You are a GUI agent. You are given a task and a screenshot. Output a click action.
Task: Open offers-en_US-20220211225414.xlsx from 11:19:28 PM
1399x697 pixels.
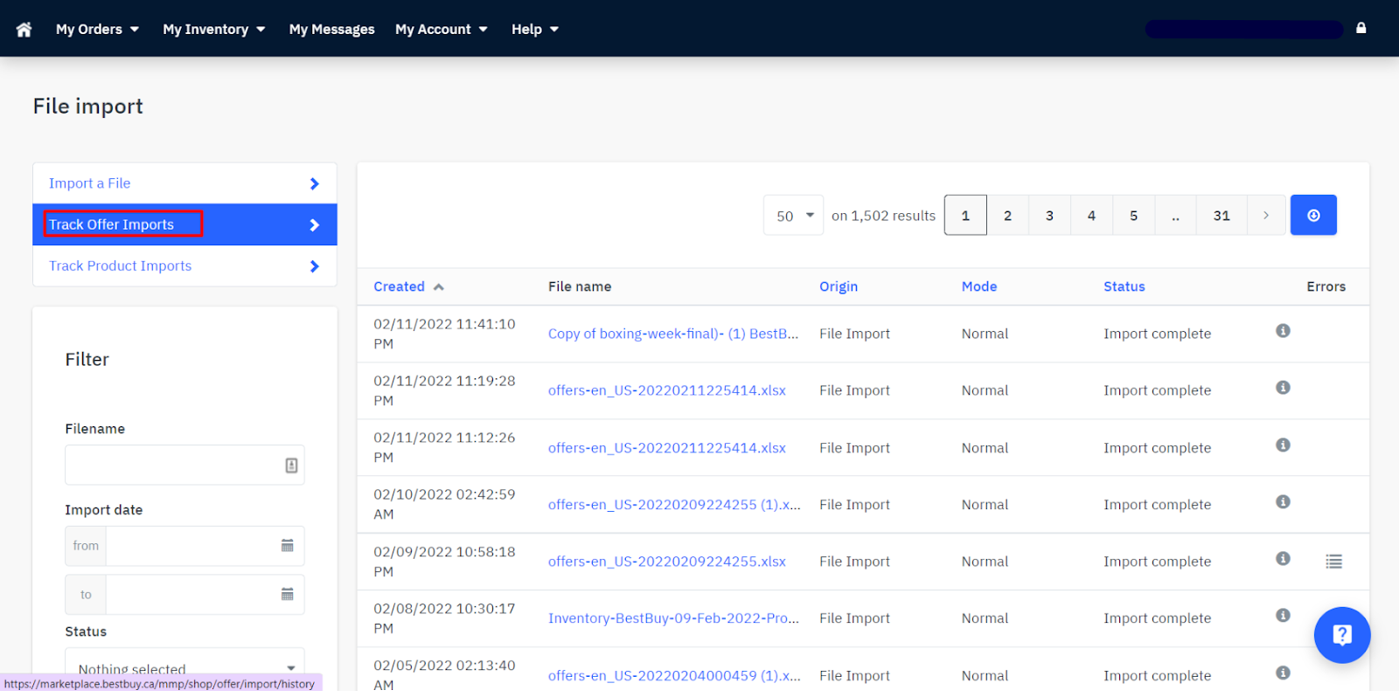[667, 390]
